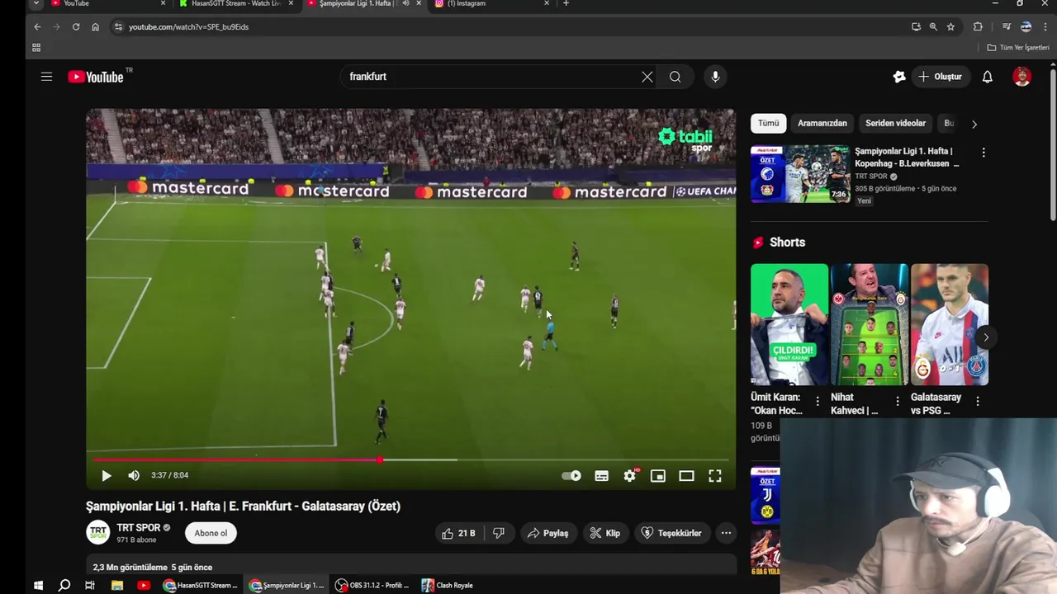Screen dimensions: 1057x594
Task: Open a new browser tab with plus
Action: pyautogui.click(x=566, y=3)
